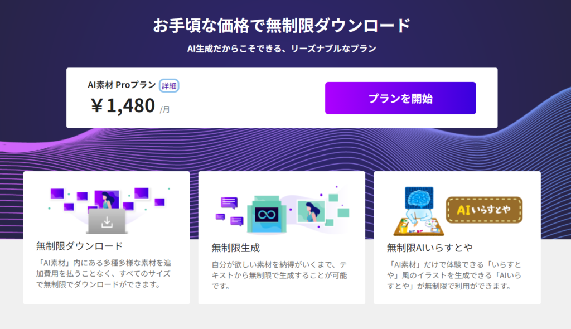Viewport: 571px width, 329px height.
Task: Select the woman portrait above download icon
Action: pyautogui.click(x=107, y=200)
